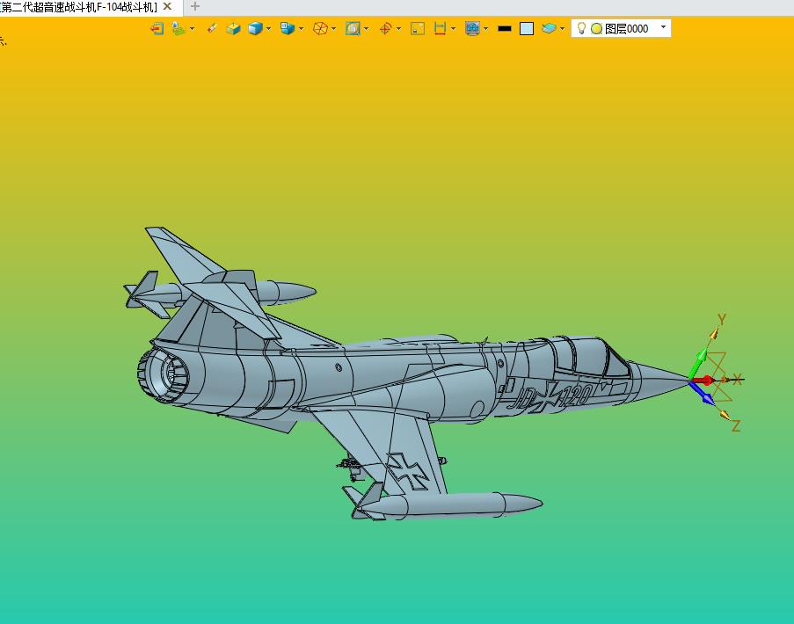
Task: Expand the monitor display dropdown arrow
Action: [x=486, y=29]
